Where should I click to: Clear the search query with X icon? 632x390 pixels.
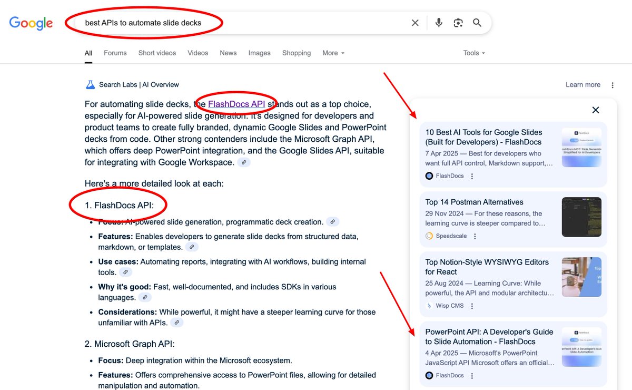click(415, 23)
